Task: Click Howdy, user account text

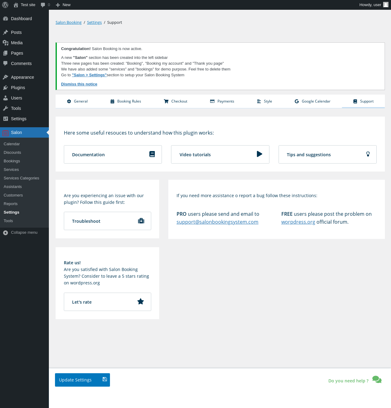Action: coord(370,5)
